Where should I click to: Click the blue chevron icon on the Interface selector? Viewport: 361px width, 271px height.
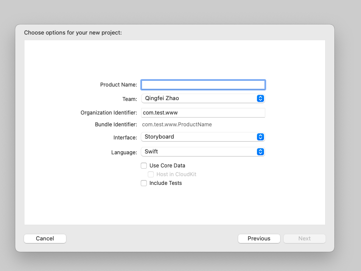(x=260, y=137)
